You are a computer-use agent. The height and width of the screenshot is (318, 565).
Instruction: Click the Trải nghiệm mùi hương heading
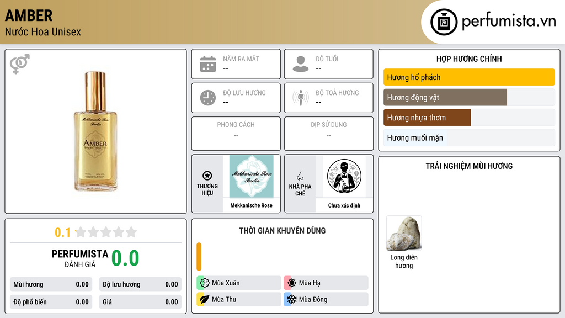point(469,166)
